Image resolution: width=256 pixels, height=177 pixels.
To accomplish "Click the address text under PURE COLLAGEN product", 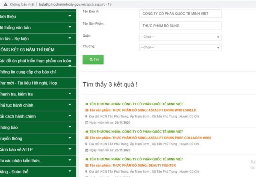I will (x=144, y=144).
